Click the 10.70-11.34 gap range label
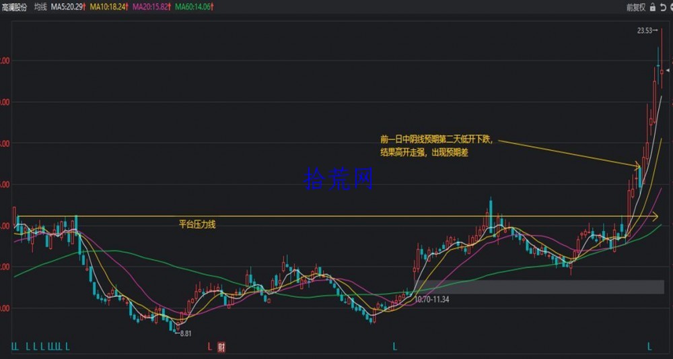 coord(432,299)
